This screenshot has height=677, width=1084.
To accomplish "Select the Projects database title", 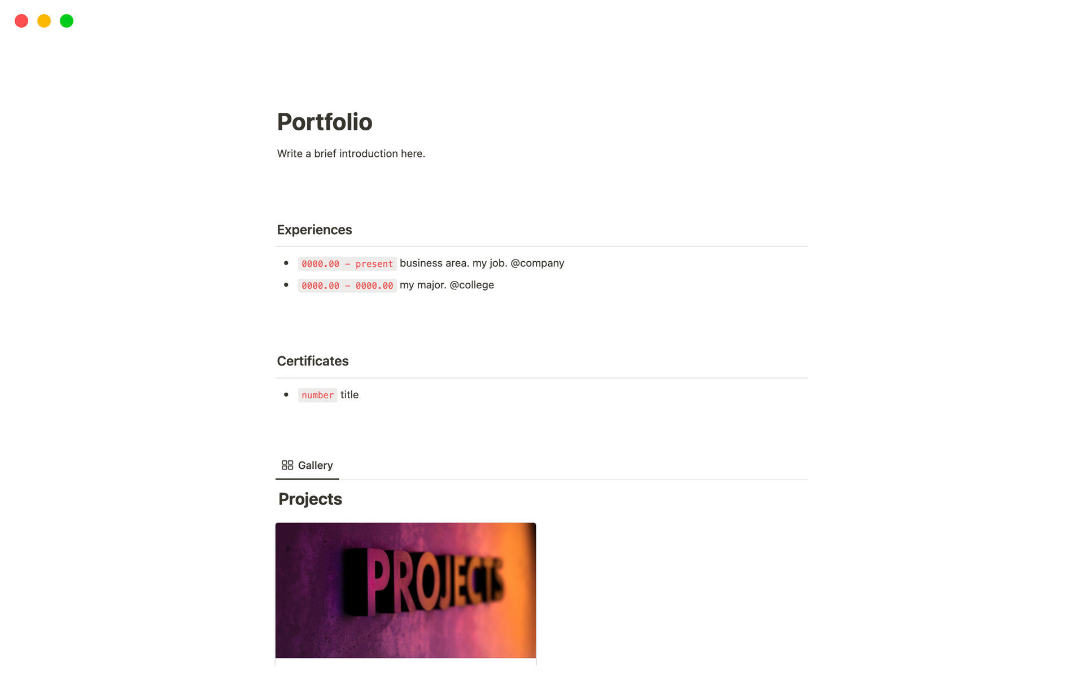I will (x=309, y=499).
